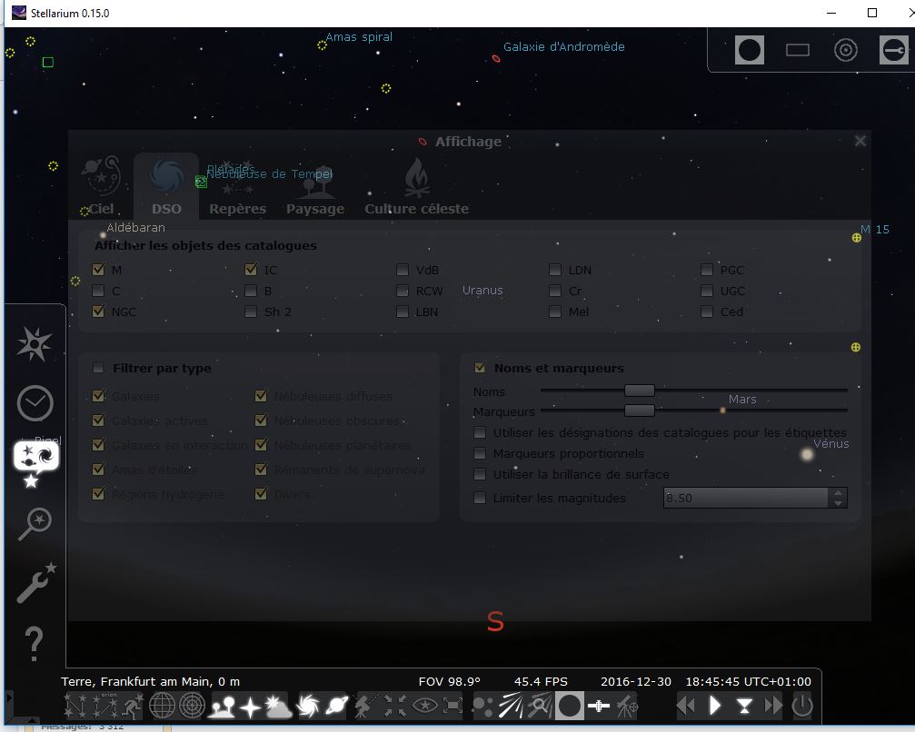This screenshot has height=732, width=915.
Task: Open the search window magnifier icon
Action: (x=35, y=523)
